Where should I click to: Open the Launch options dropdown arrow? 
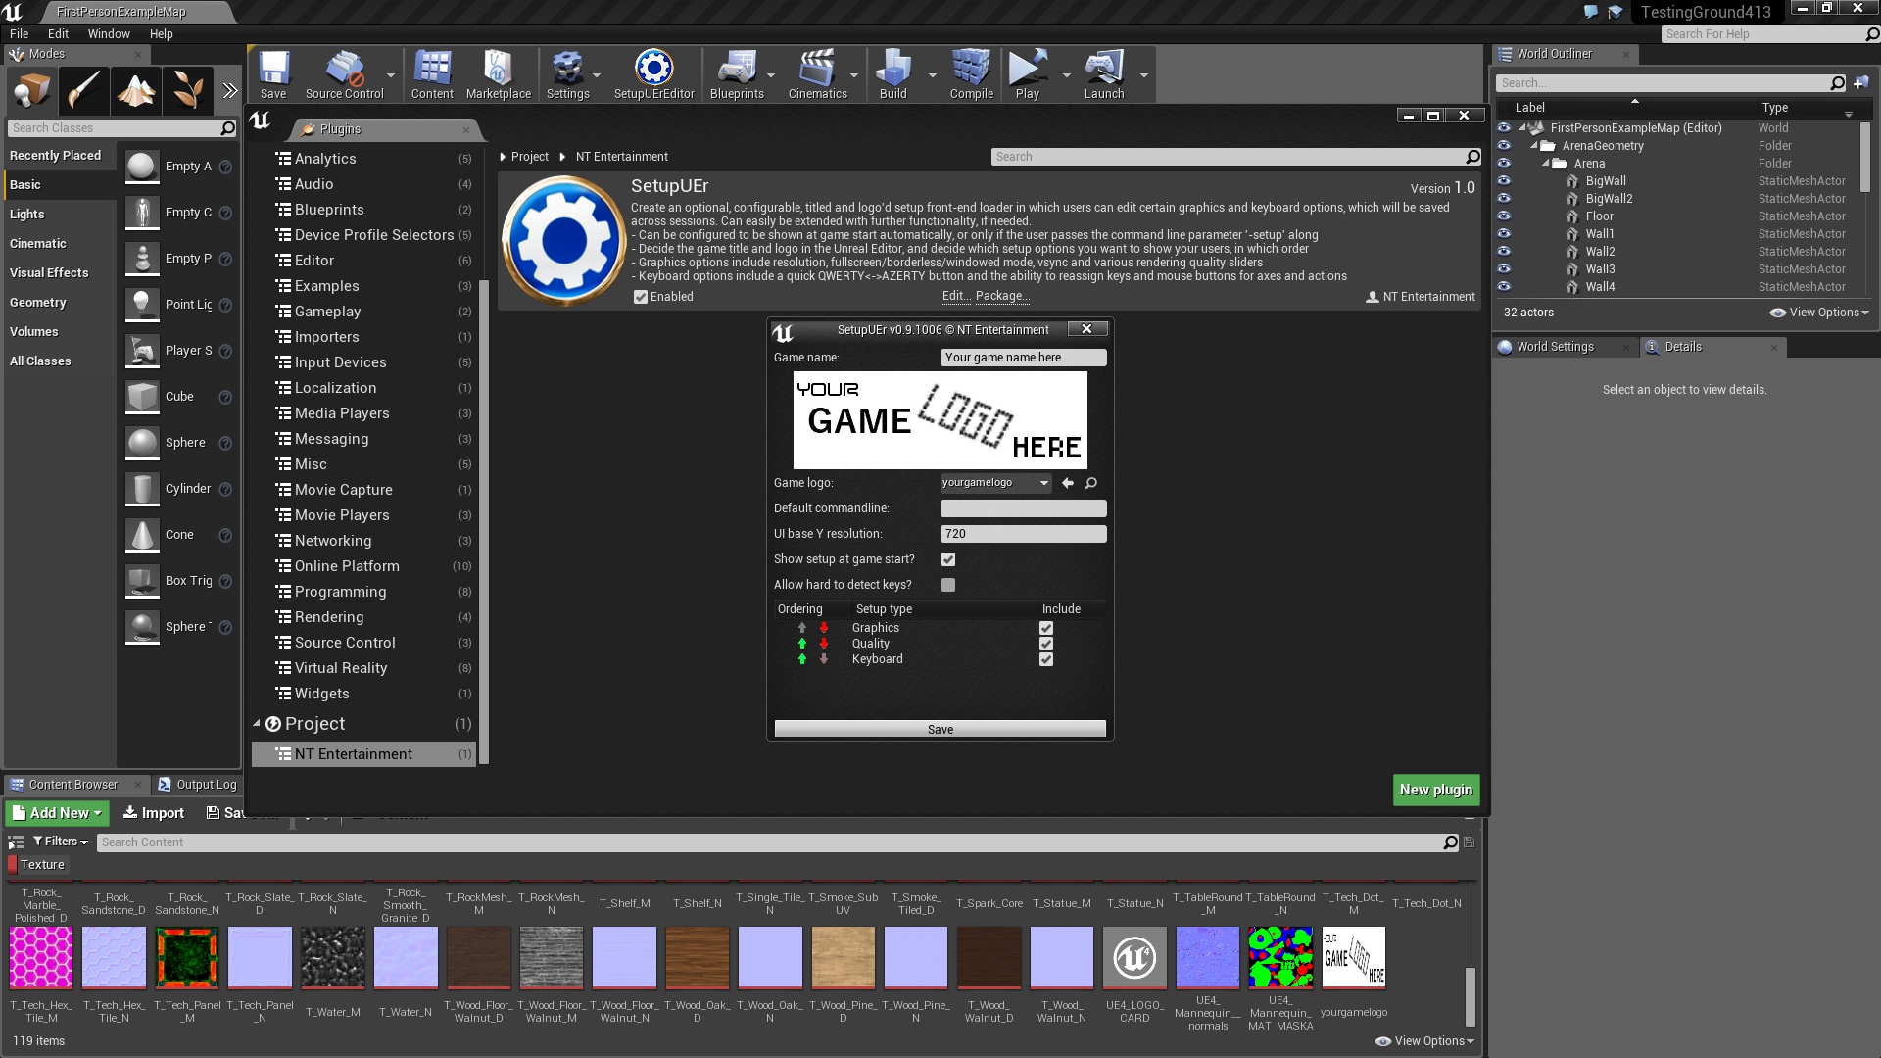(1143, 75)
